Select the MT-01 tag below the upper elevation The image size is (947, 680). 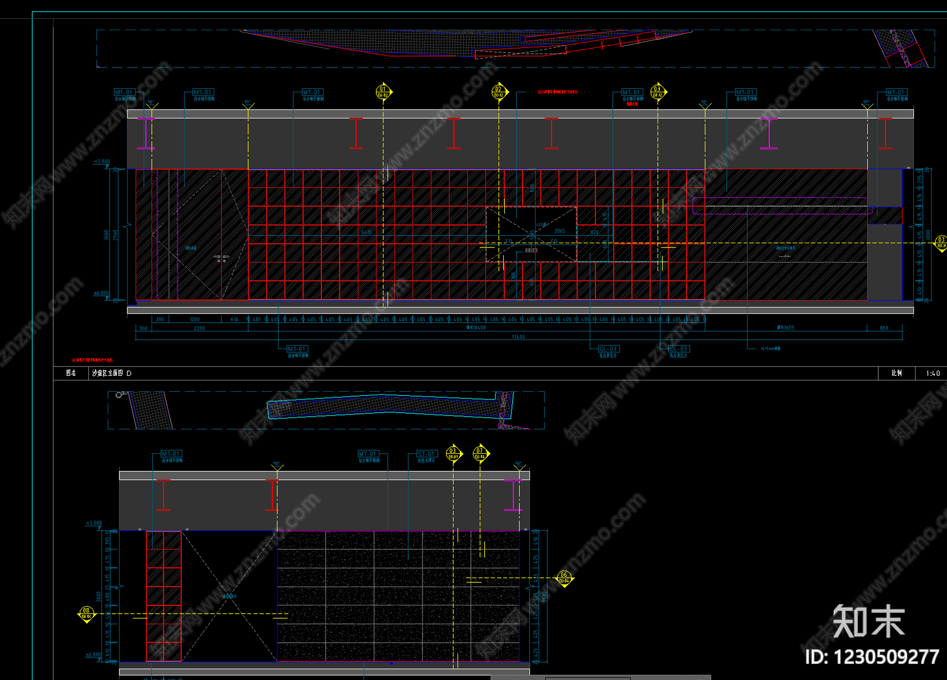(x=297, y=349)
